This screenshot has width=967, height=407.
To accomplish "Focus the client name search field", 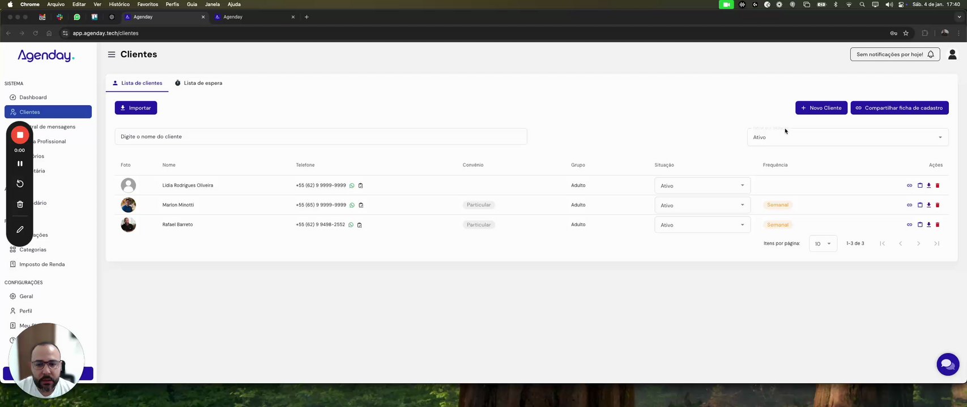I will pos(321,137).
